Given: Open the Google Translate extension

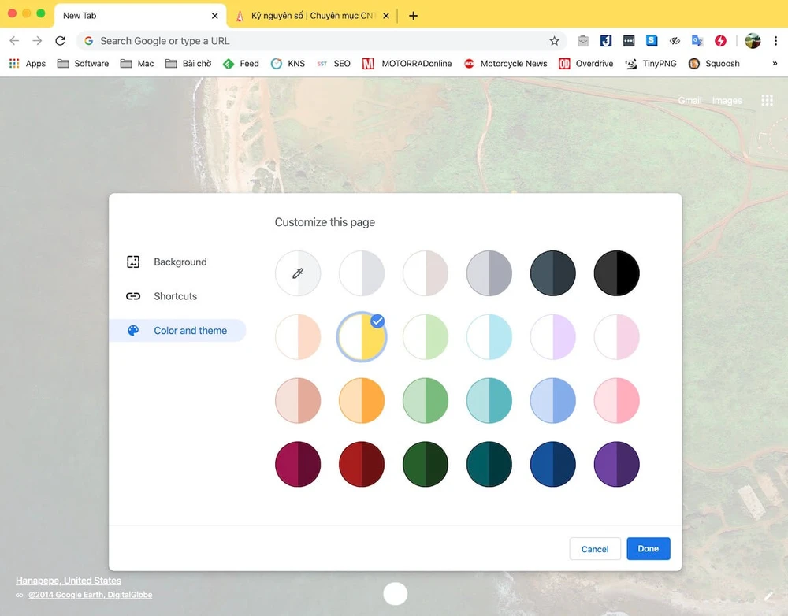Looking at the screenshot, I should 697,41.
